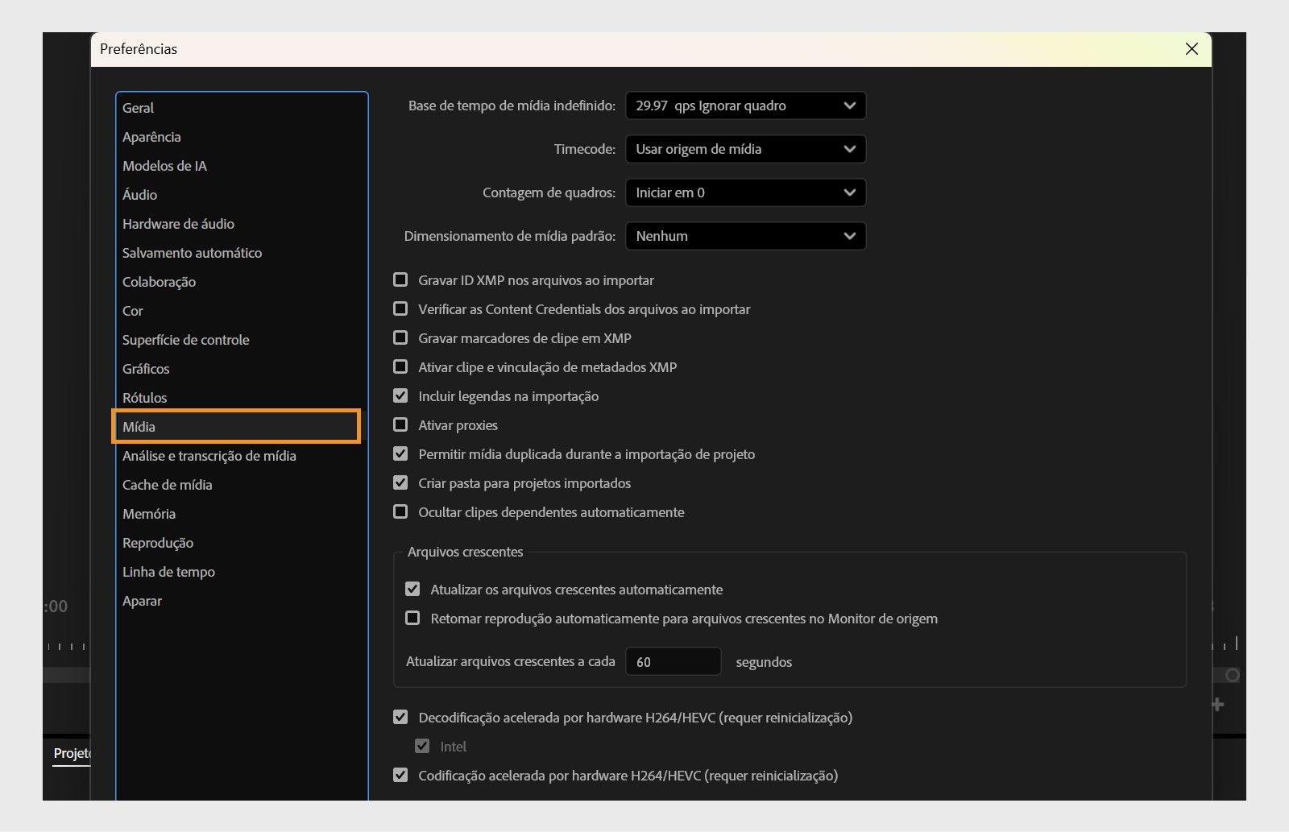Disable Decodificação acelerada por hardware H264/HEVC
The height and width of the screenshot is (832, 1289).
[400, 716]
